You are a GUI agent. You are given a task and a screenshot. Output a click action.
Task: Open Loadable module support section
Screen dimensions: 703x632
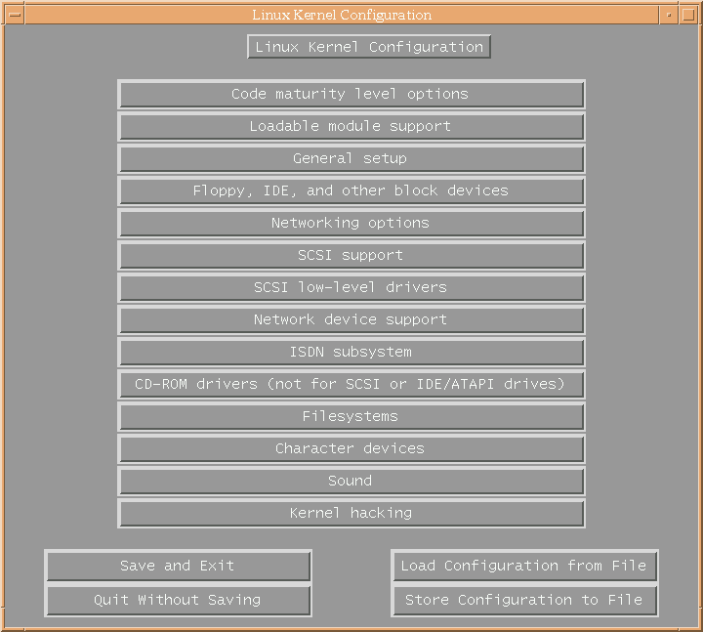tap(351, 126)
